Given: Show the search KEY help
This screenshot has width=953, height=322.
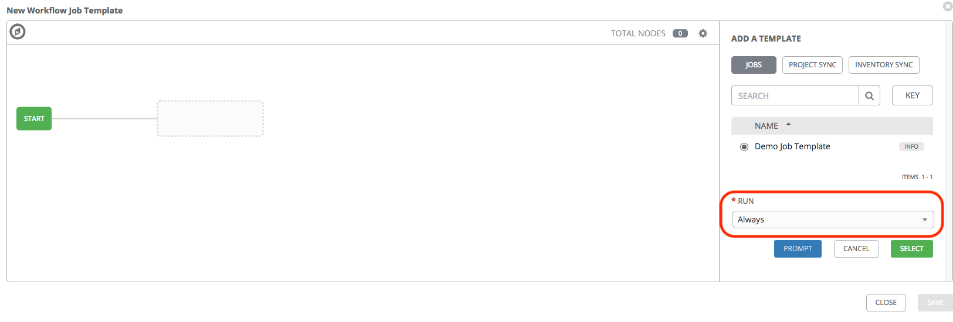Looking at the screenshot, I should pos(912,95).
